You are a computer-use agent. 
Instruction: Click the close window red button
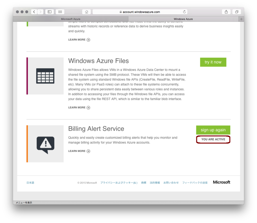[17, 12]
